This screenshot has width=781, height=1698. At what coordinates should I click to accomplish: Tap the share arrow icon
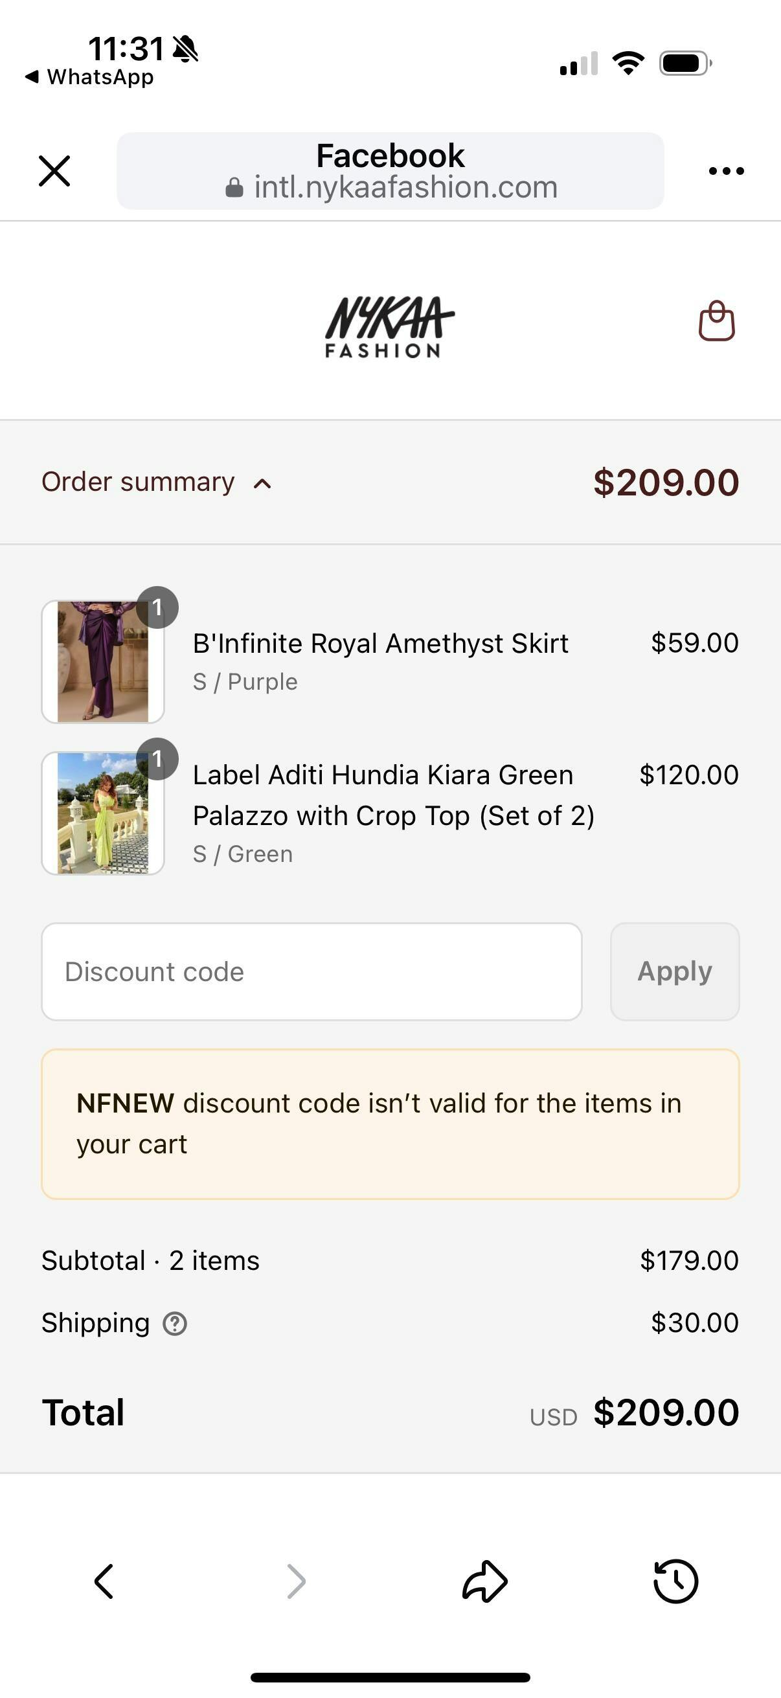pos(484,1581)
